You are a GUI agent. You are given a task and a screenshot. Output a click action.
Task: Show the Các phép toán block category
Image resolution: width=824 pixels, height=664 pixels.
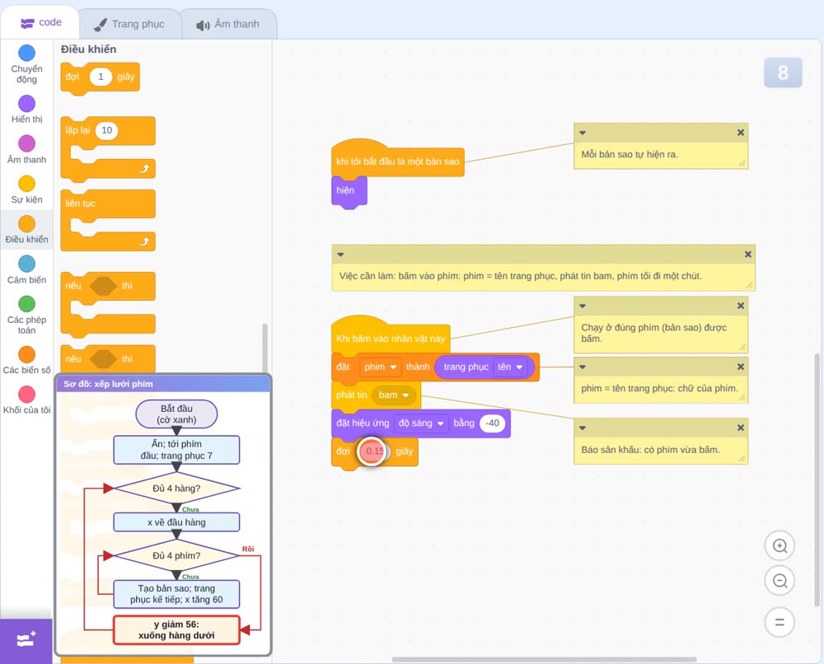click(26, 316)
